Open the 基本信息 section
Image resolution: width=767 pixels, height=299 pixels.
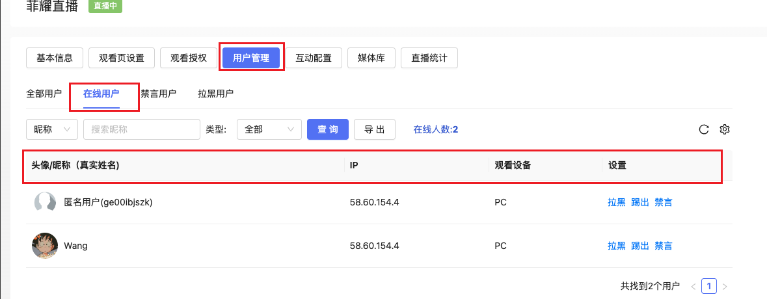(55, 58)
